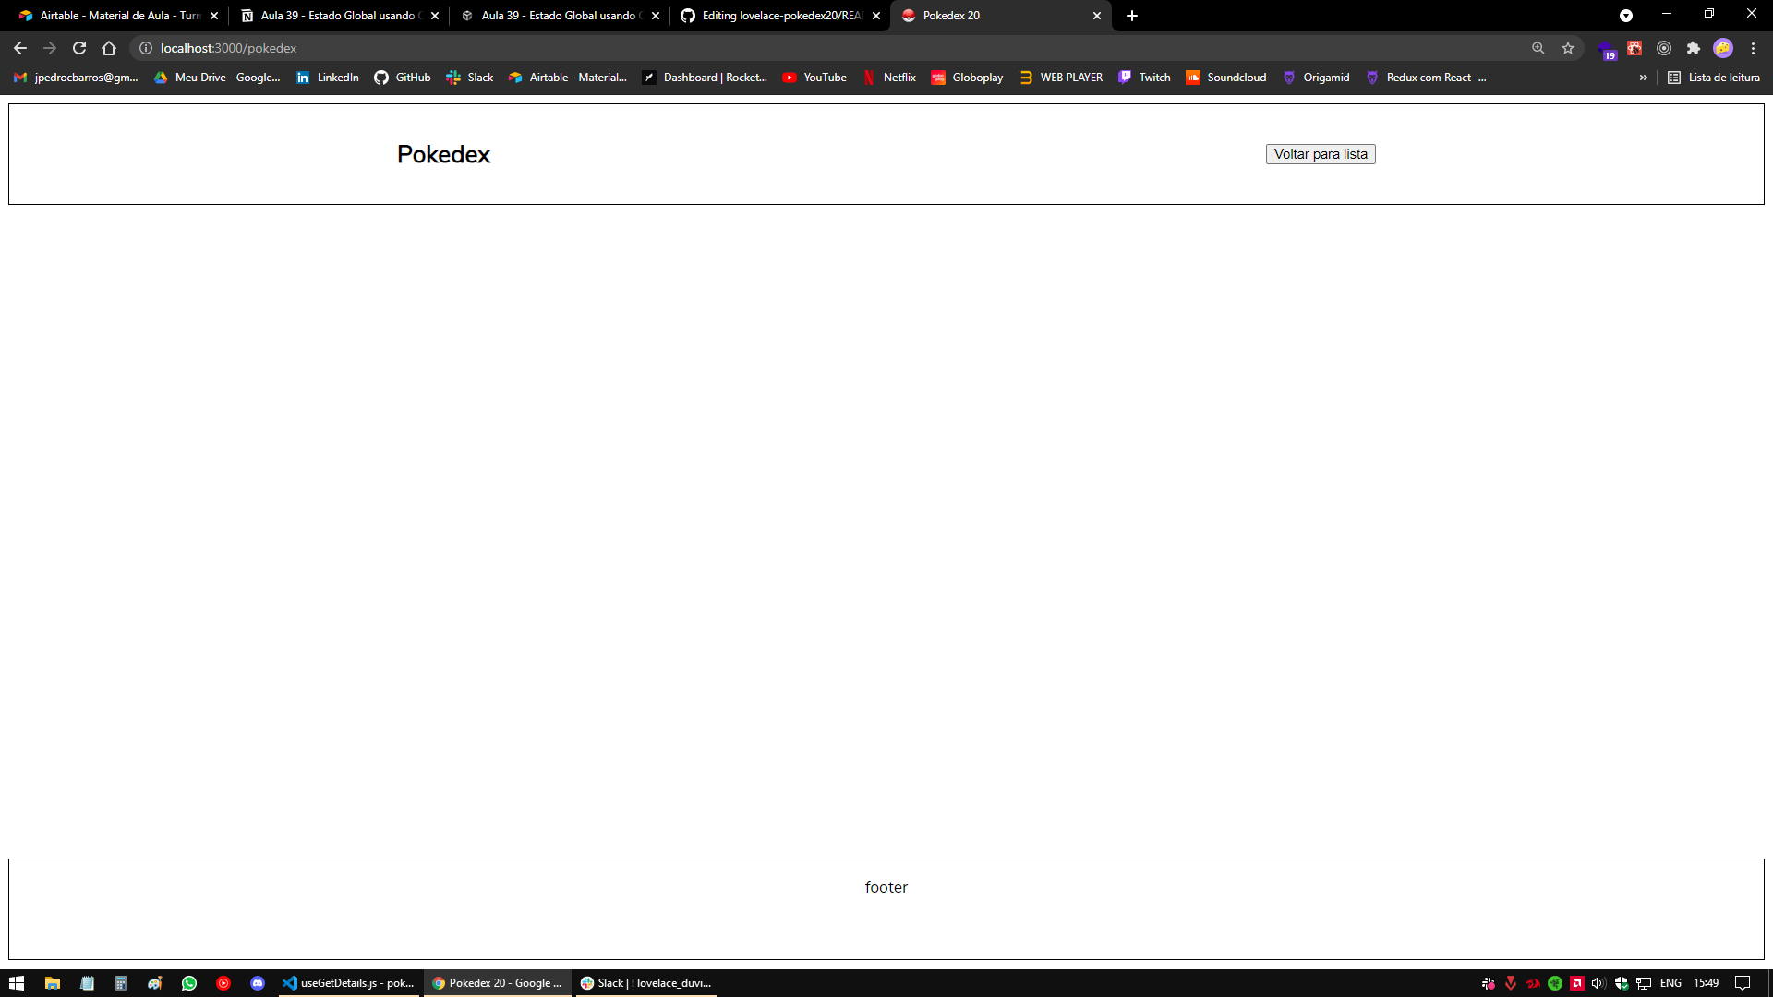Expand hidden bookmarks with chevron arrows
Viewport: 1773px width, 997px height.
pyautogui.click(x=1643, y=78)
